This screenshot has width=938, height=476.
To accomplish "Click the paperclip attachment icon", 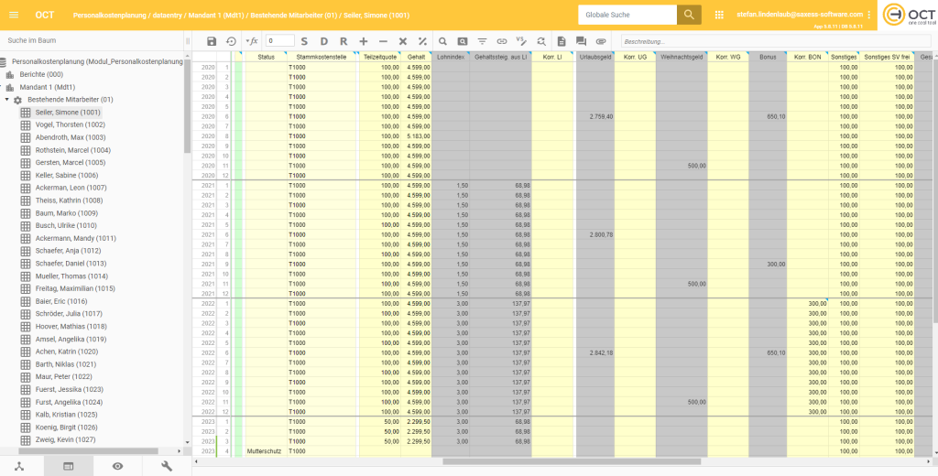I will [601, 41].
